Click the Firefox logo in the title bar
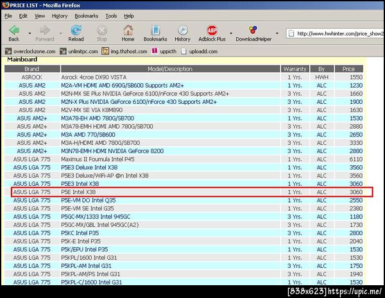The height and width of the screenshot is (298, 385). pyautogui.click(x=5, y=5)
